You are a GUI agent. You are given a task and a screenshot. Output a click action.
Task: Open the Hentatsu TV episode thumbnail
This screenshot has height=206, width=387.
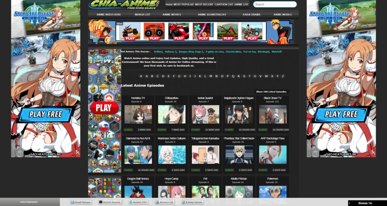(x=138, y=115)
